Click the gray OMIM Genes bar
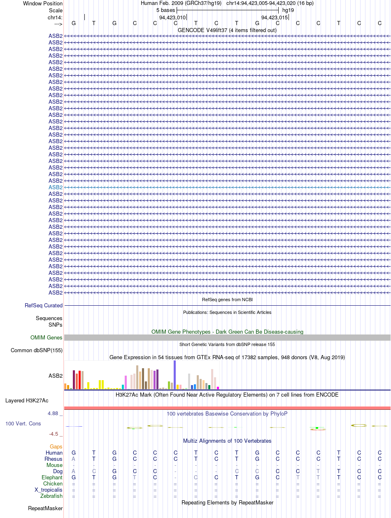The image size is (391, 518). click(227, 338)
